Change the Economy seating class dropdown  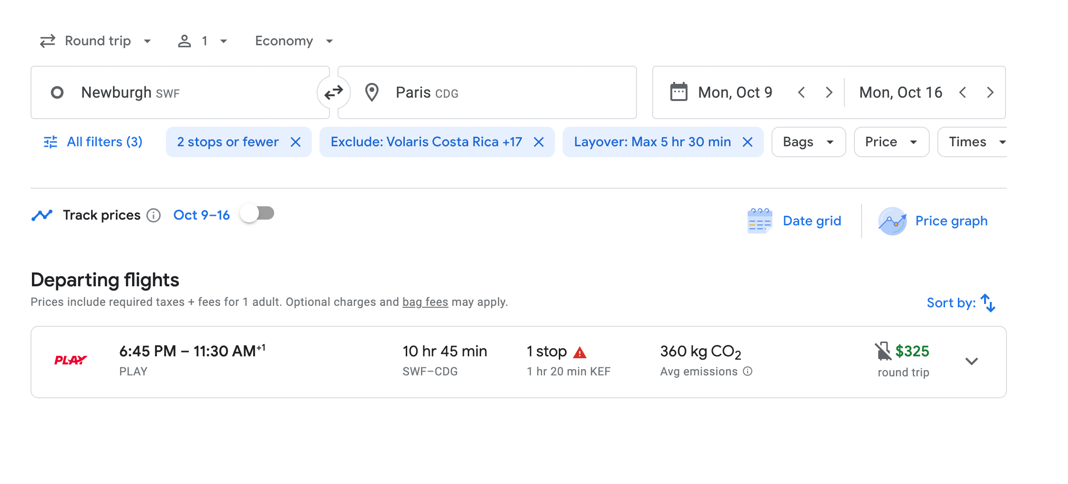coord(294,41)
